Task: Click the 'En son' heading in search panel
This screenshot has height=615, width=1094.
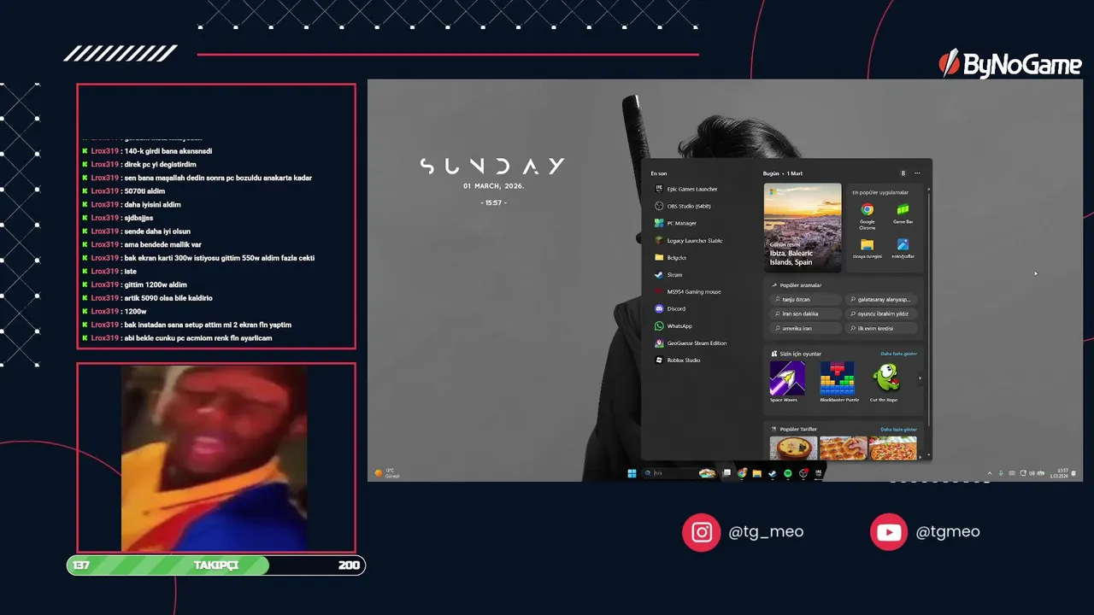Action: click(659, 173)
